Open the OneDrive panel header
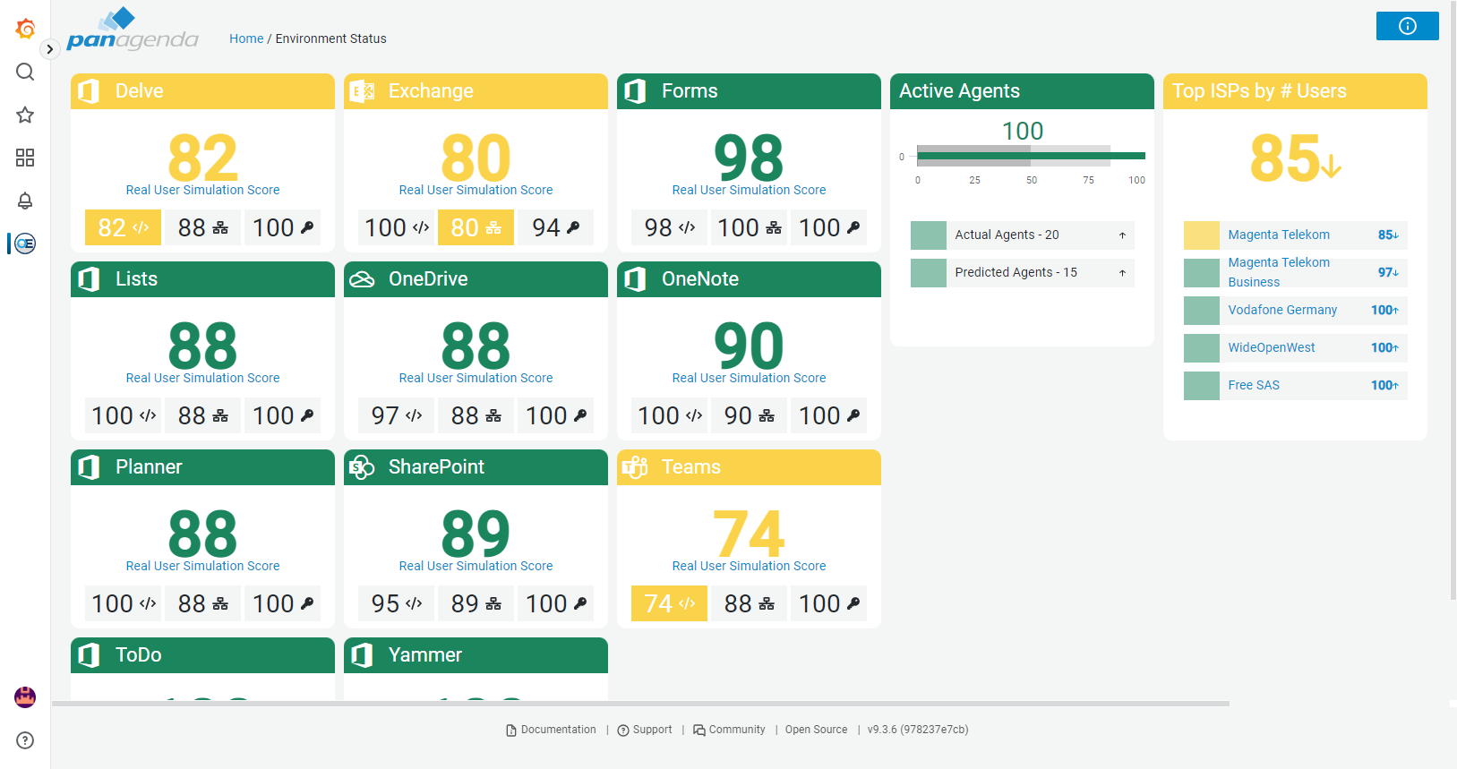This screenshot has height=769, width=1457. click(476, 279)
